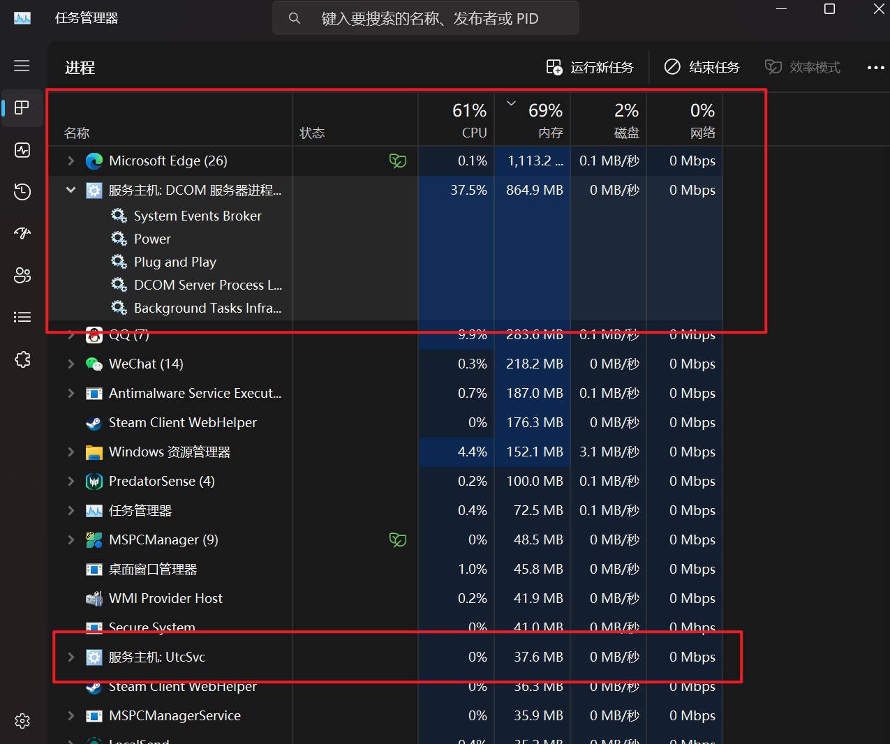Select the 桌面窗口管理器 process row
The height and width of the screenshot is (744, 890).
[x=386, y=570]
